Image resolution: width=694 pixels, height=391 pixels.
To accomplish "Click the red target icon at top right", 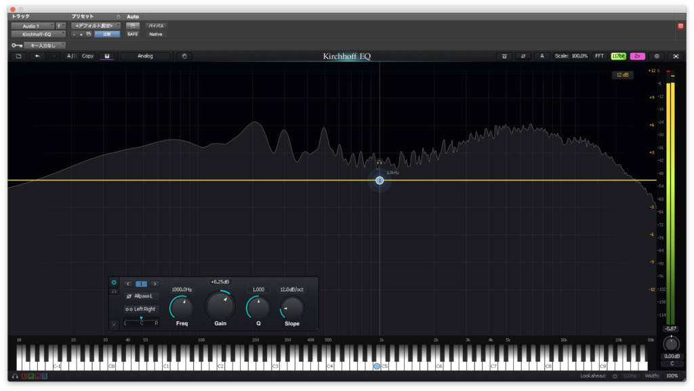I will [x=680, y=26].
